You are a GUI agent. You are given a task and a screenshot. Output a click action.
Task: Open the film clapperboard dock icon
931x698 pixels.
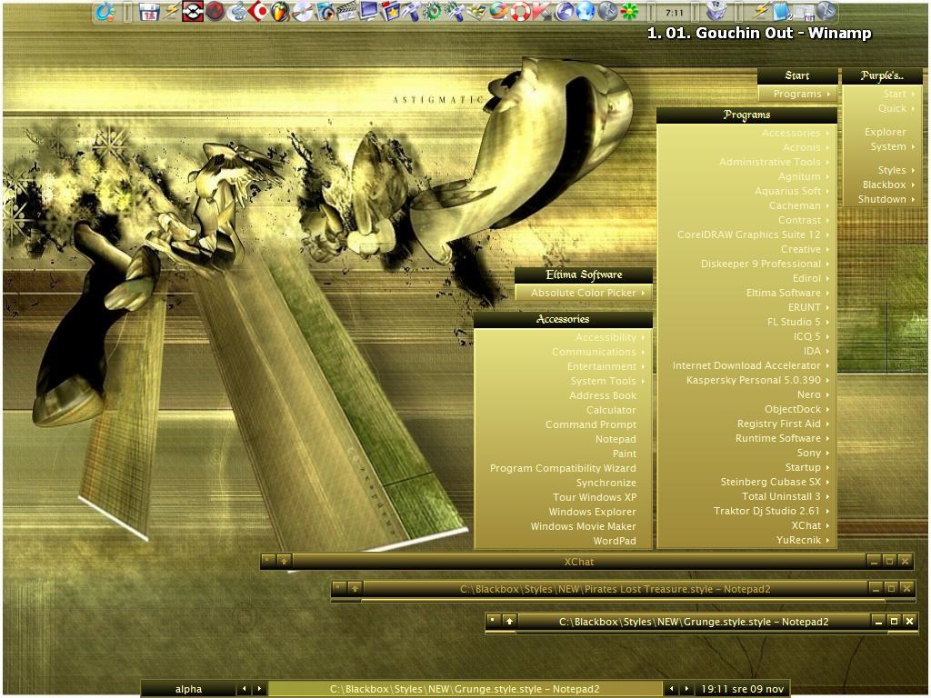[346, 11]
